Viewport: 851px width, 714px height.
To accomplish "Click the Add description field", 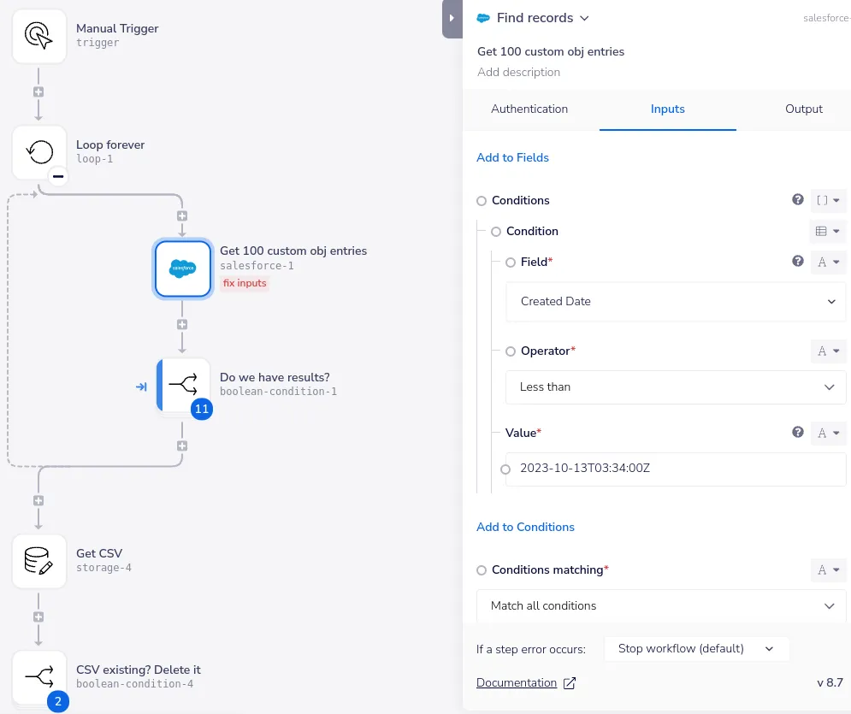I will 519,72.
